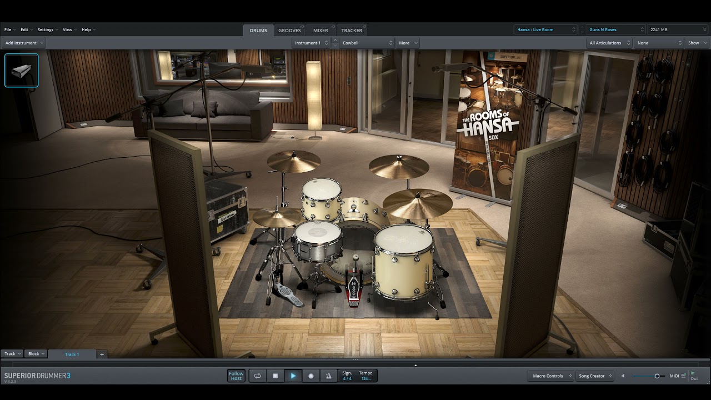Viewport: 711px width, 400px height.
Task: Open the Help menu
Action: (88, 29)
